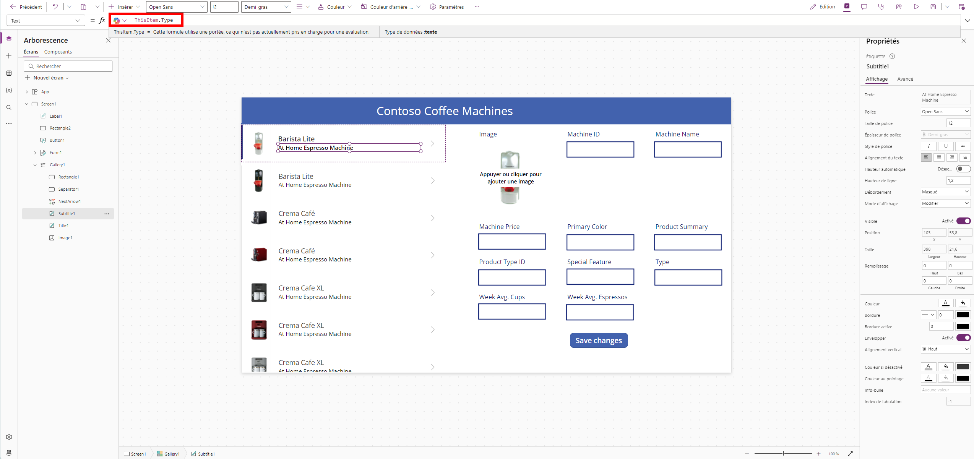Toggle the Visible switch off

(963, 221)
